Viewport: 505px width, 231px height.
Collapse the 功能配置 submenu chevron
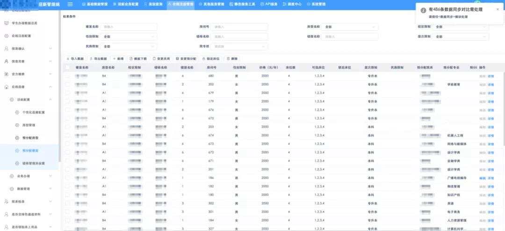coord(50,99)
